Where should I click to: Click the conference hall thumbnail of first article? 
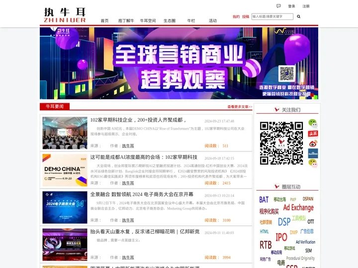(65, 133)
